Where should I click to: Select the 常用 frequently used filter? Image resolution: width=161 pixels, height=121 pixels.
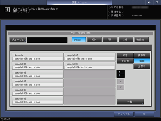pos(142,61)
